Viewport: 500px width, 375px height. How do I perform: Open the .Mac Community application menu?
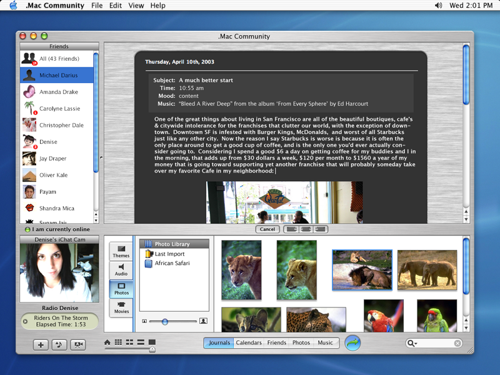pyautogui.click(x=55, y=6)
